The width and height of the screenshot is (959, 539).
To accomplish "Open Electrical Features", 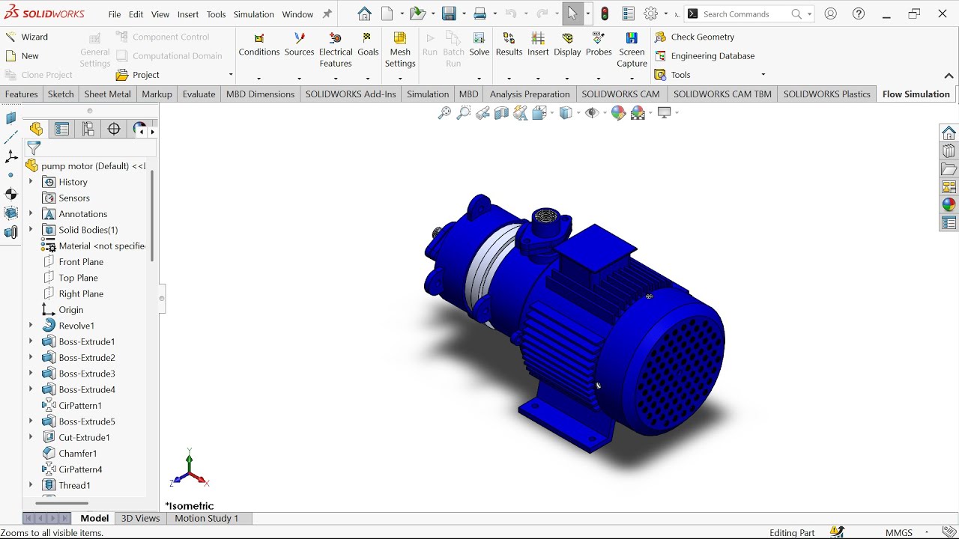I will (x=336, y=50).
